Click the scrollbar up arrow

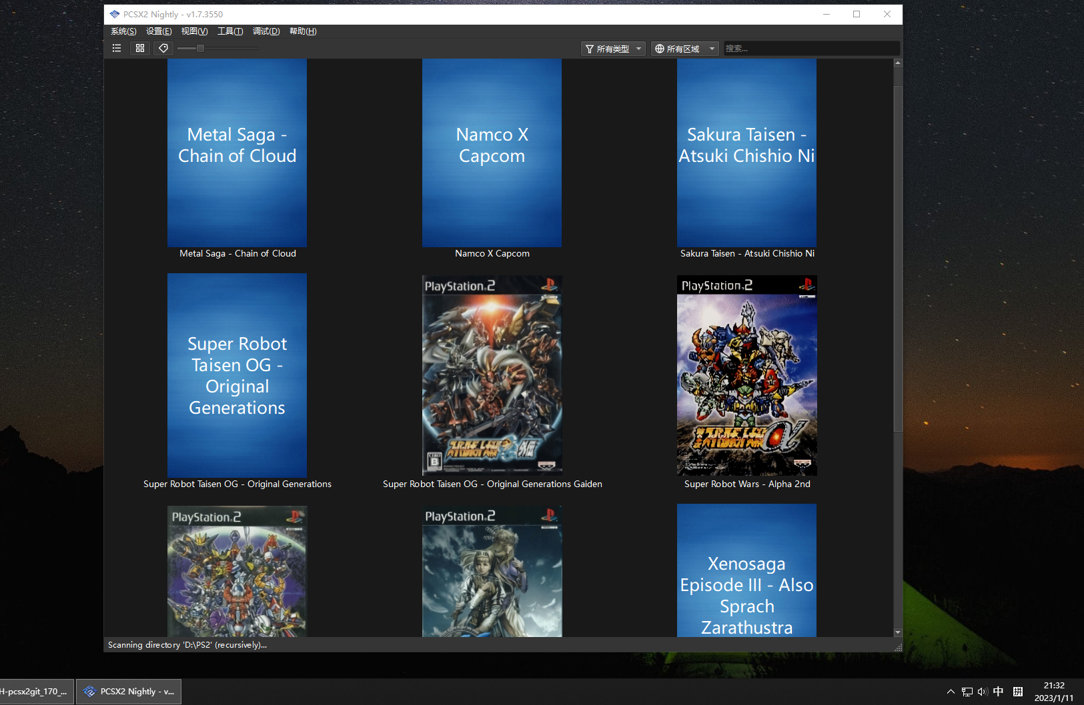tap(898, 63)
